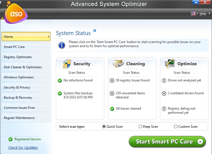The image size is (212, 154).
Task: Click the Optimize card heading
Action: [x=187, y=64]
